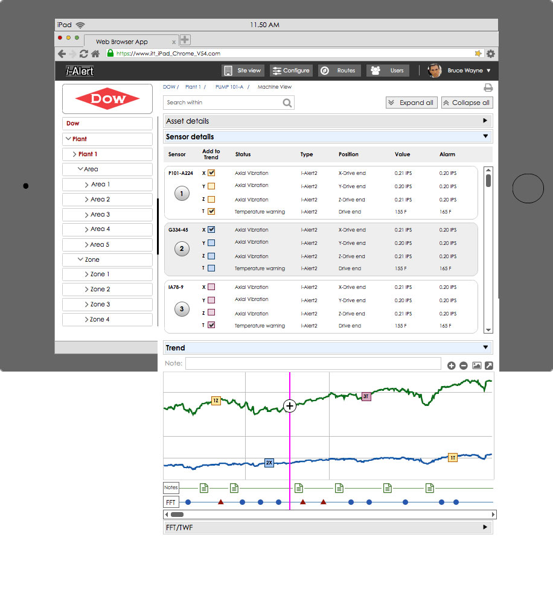Switch to Site view
Image resolution: width=553 pixels, height=605 pixels.
point(243,71)
